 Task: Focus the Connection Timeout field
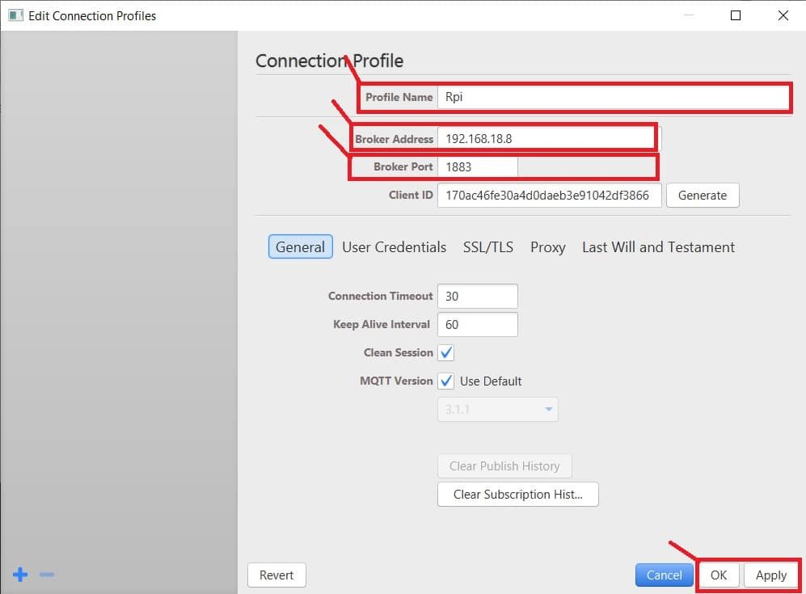click(x=478, y=296)
